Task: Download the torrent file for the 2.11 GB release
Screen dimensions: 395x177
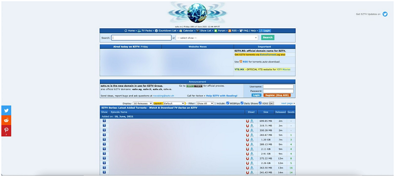Action: pyautogui.click(x=251, y=149)
